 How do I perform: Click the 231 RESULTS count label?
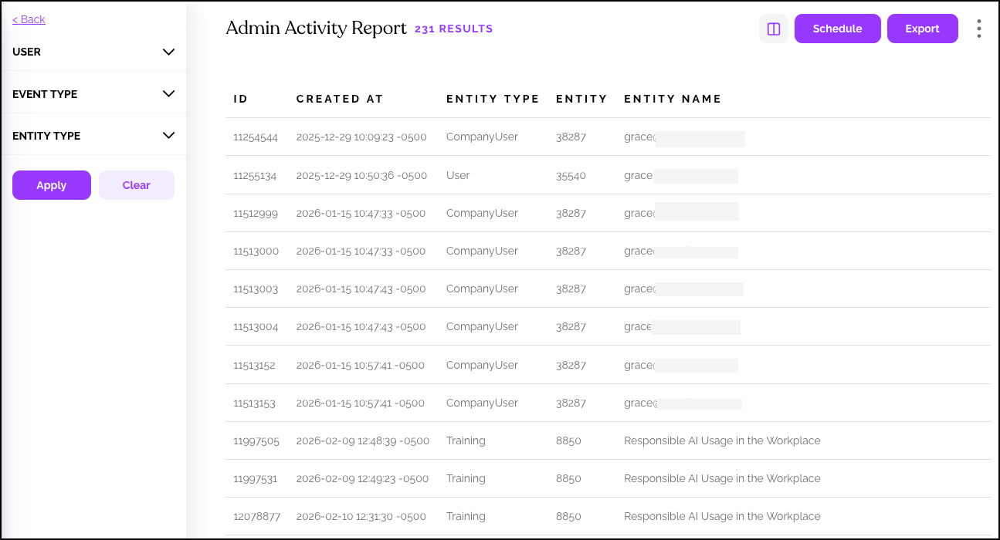tap(453, 29)
